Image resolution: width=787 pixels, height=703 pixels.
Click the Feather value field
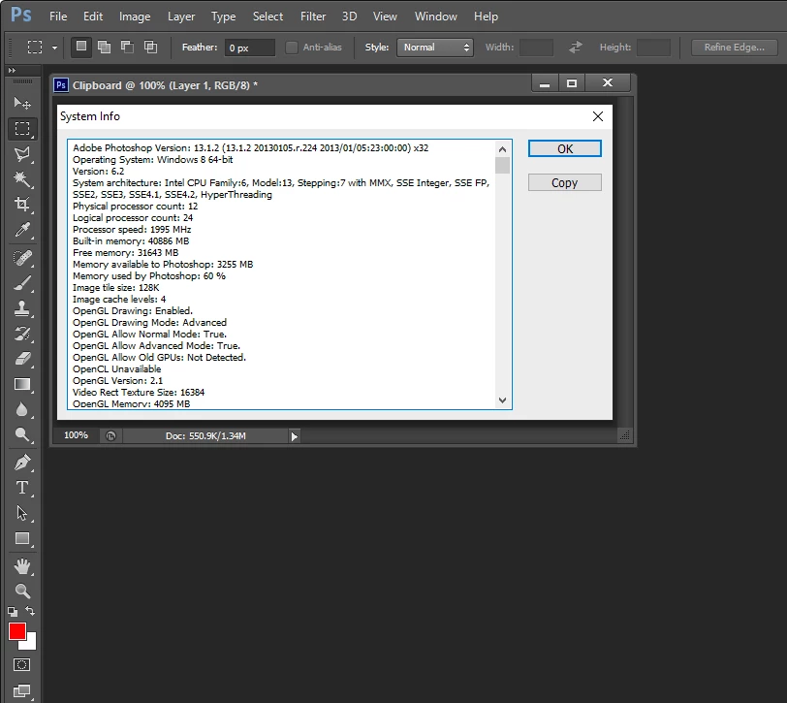[249, 48]
